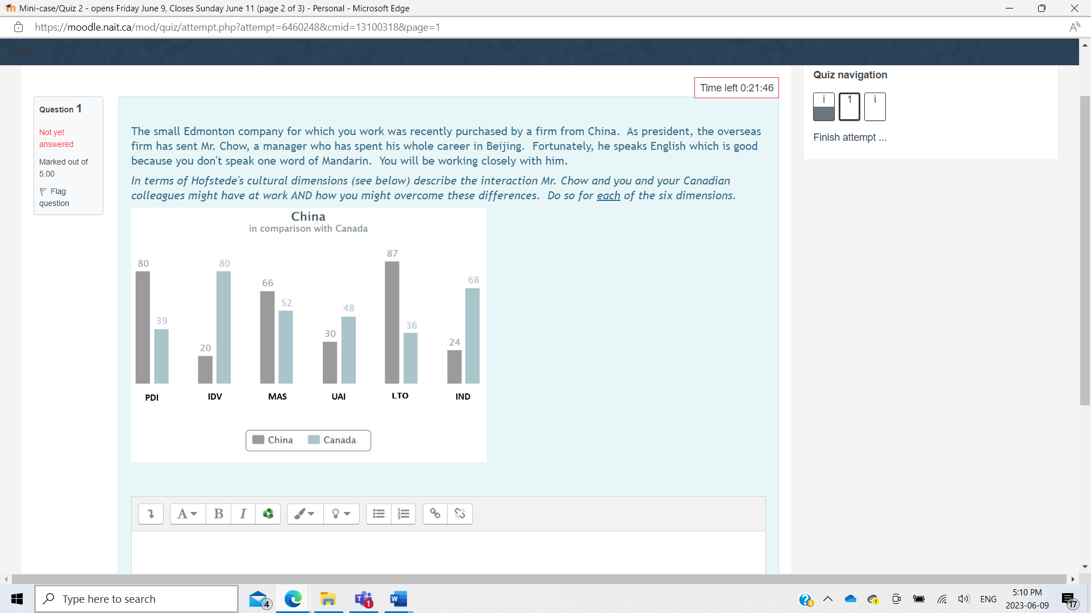Viewport: 1091px width, 613px height.
Task: Toggle bold formatting in editor
Action: pos(218,514)
